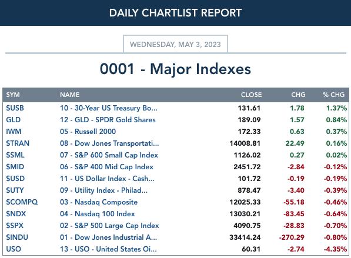Sort table by NAME column header
This screenshot has width=351, height=258.
click(69, 95)
